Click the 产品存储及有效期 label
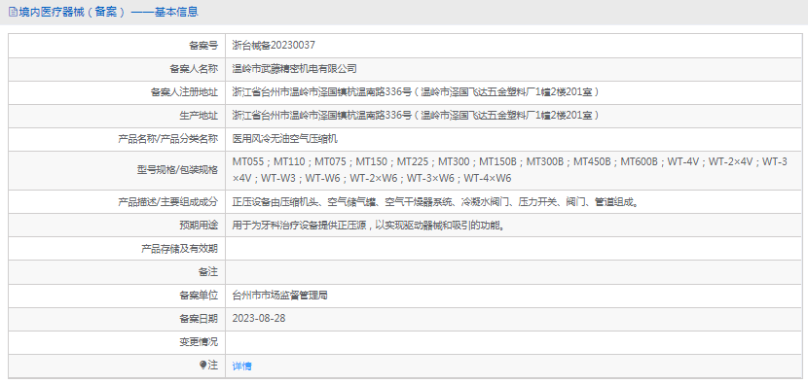 pos(179,249)
